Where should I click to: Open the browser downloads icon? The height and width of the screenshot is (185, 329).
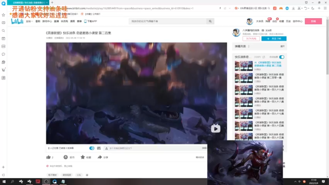[x=293, y=8]
